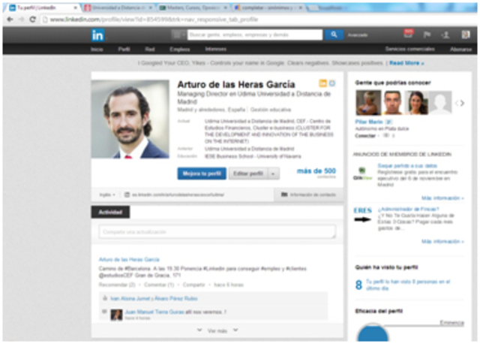Open Pilar Marín suggested profile link

coord(369,122)
